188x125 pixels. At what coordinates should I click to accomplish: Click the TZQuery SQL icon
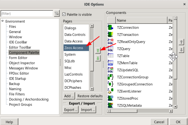[110, 49]
